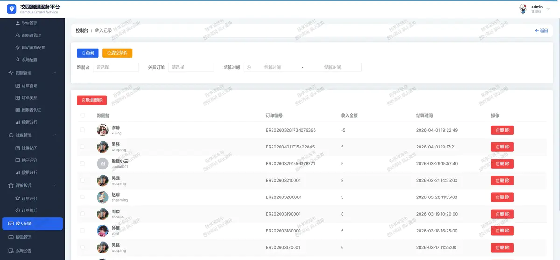
Task: Click order number ER202603281734079395
Action: coord(291,130)
